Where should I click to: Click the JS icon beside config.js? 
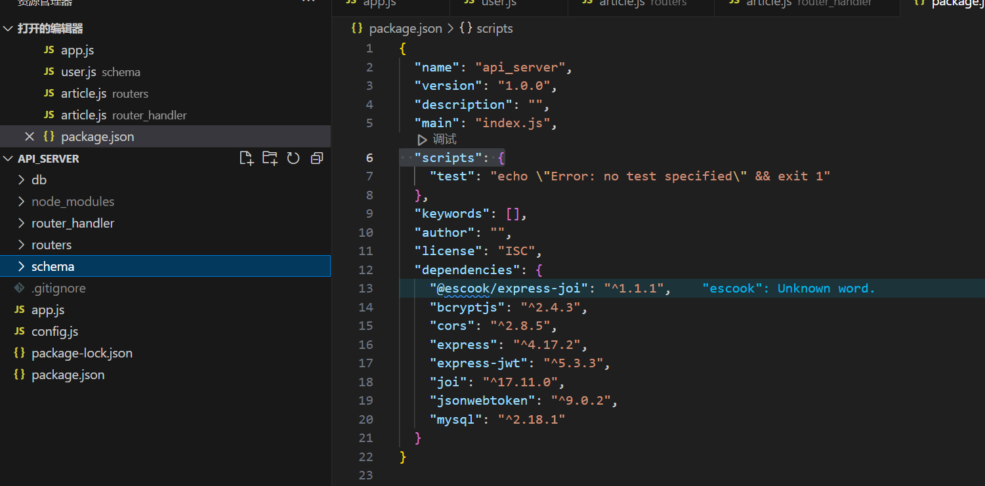click(x=20, y=331)
